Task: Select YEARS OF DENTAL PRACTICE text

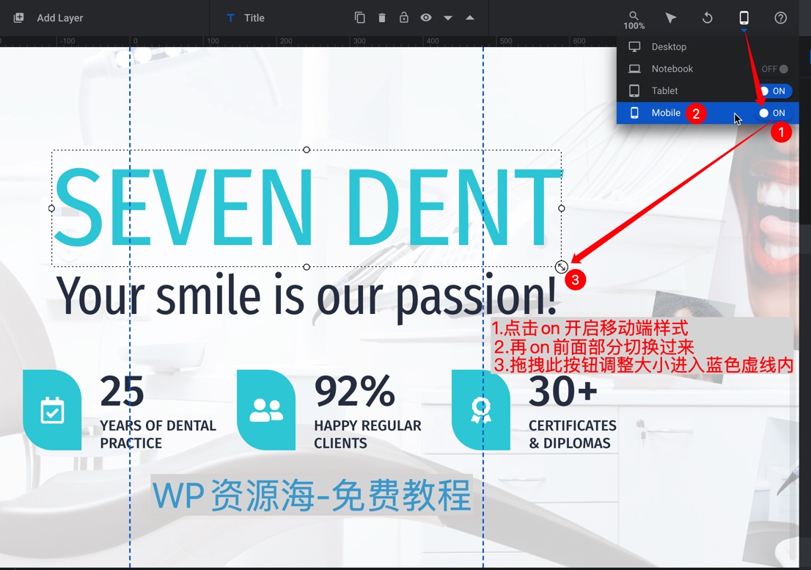Action: tap(158, 434)
